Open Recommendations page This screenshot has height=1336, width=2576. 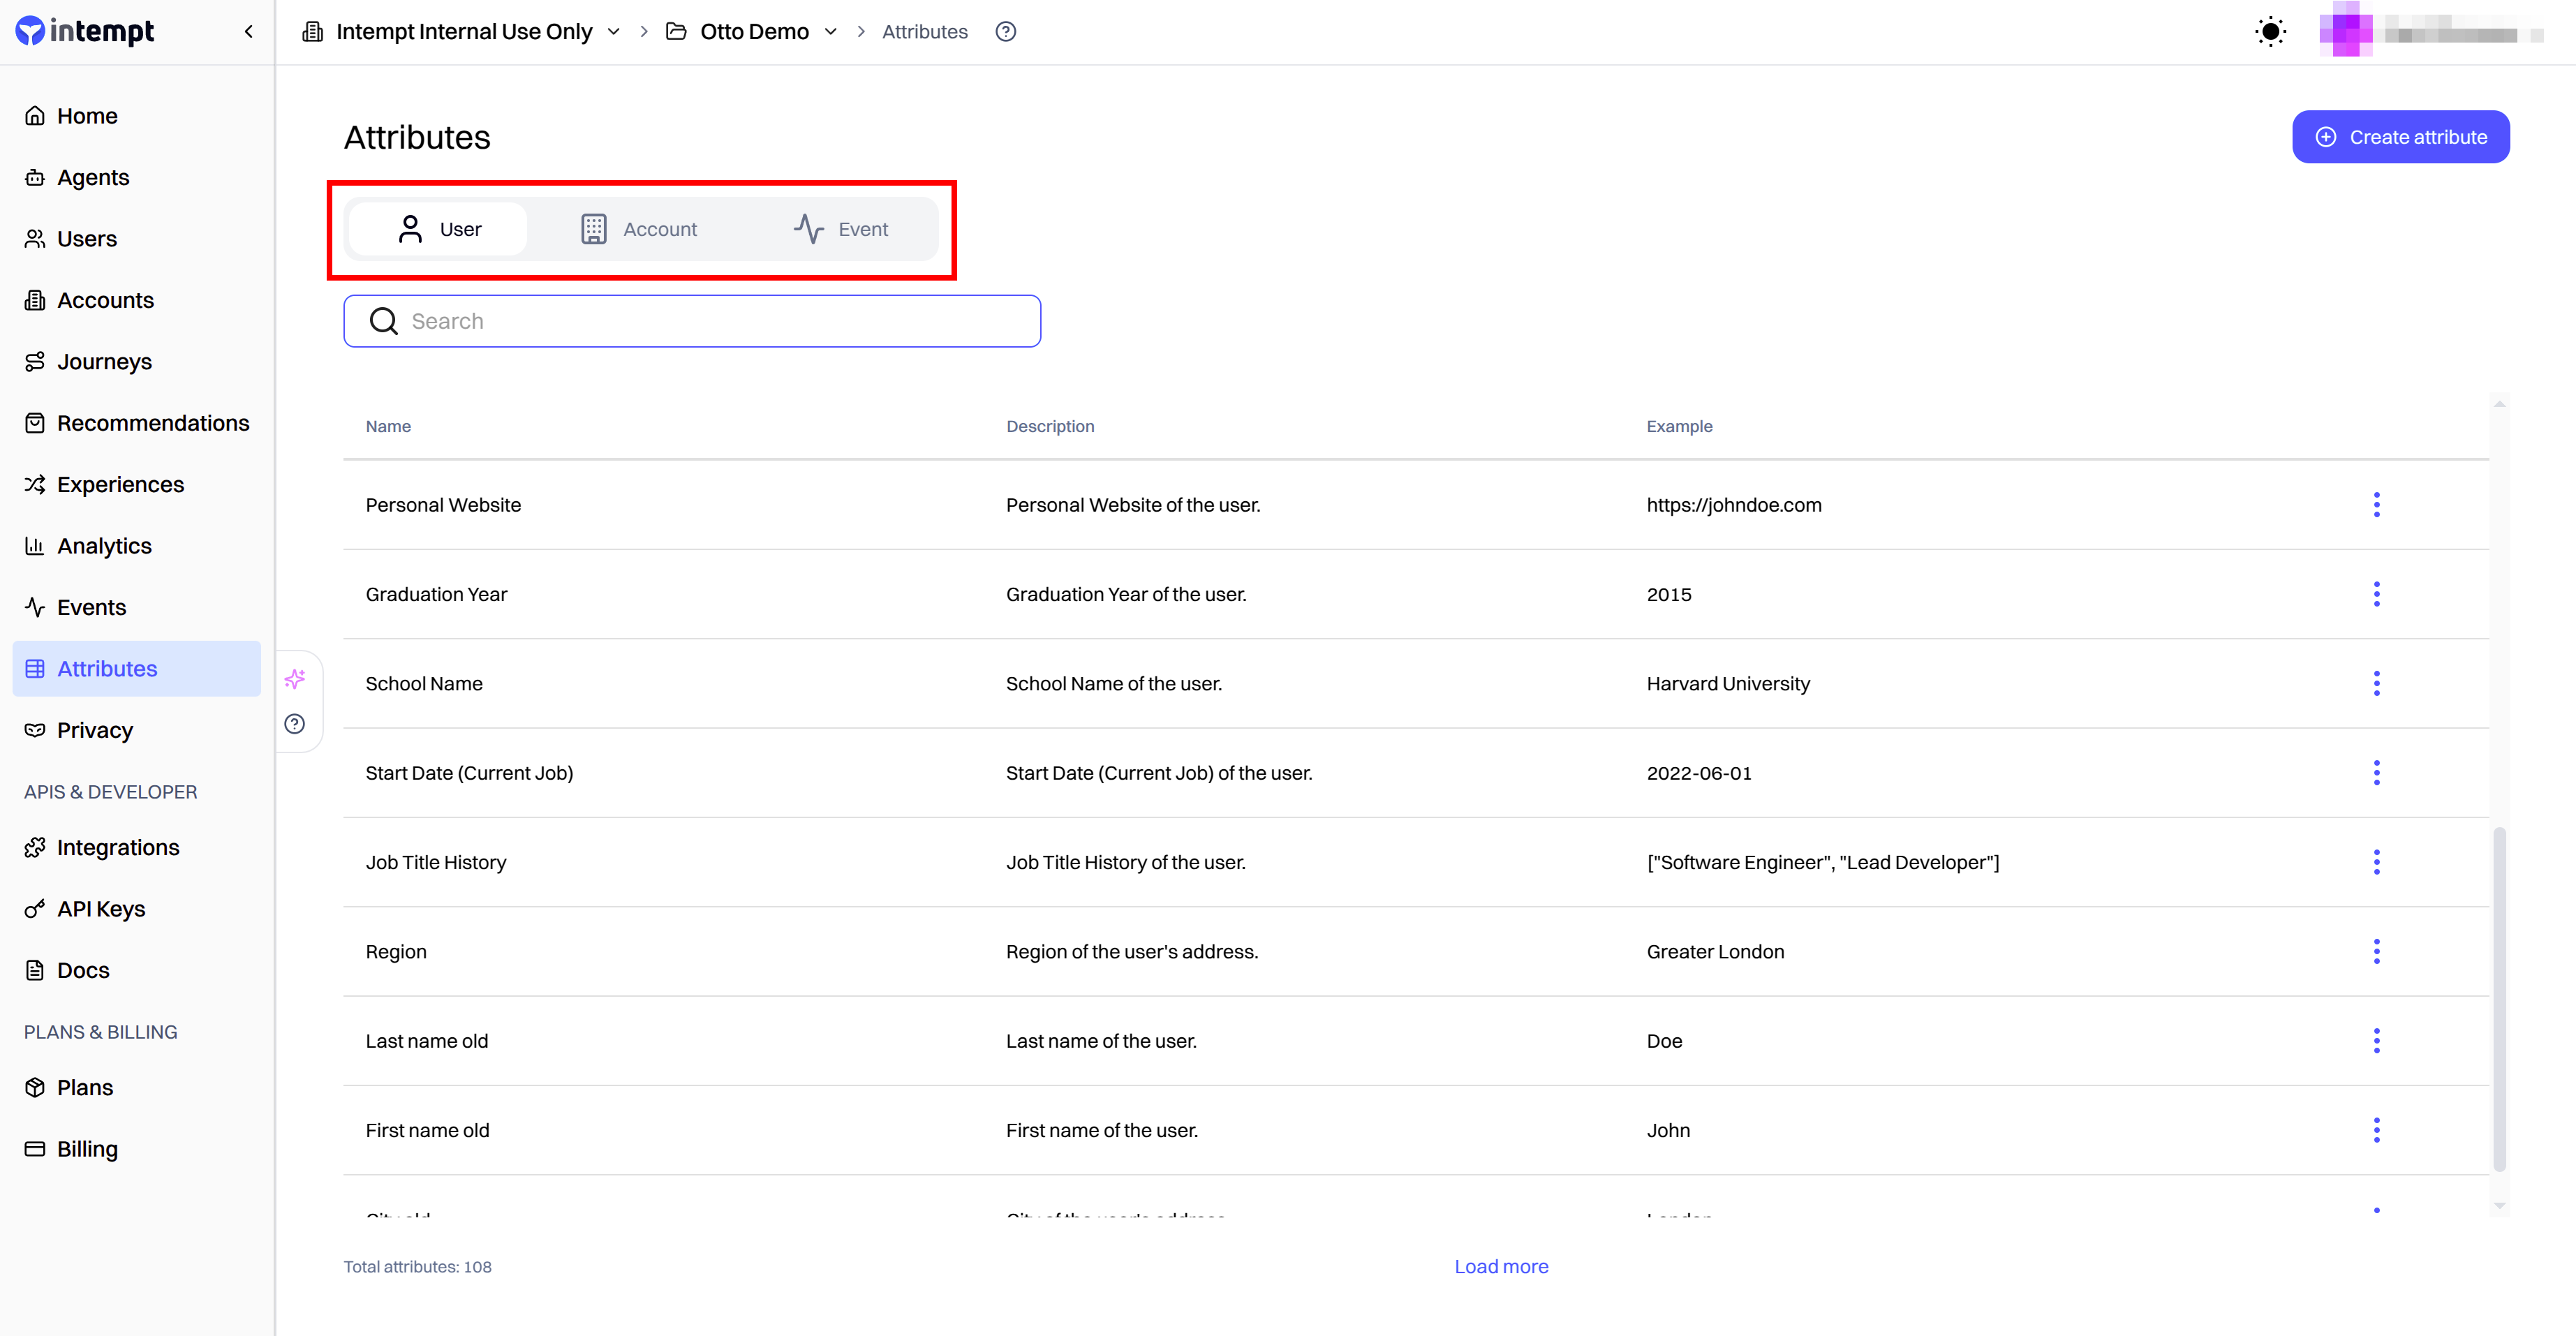coord(136,423)
